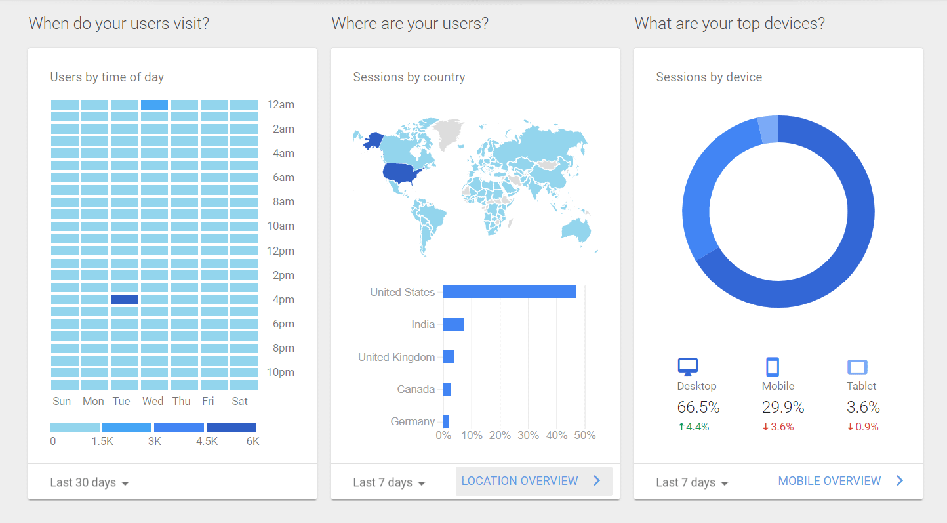Click the Desktop monitor icon
Screen dimensions: 947x523
pyautogui.click(x=687, y=366)
